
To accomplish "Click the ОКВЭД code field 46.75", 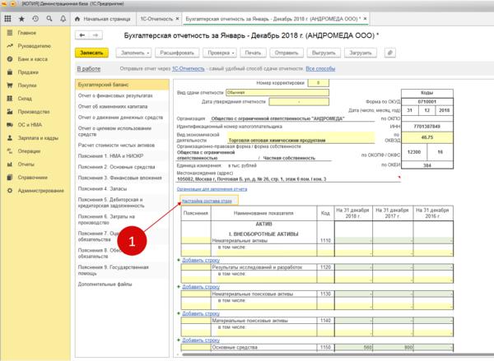I will click(426, 137).
